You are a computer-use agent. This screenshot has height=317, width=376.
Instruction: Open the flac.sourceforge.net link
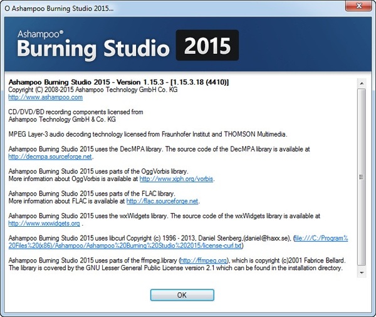click(162, 201)
